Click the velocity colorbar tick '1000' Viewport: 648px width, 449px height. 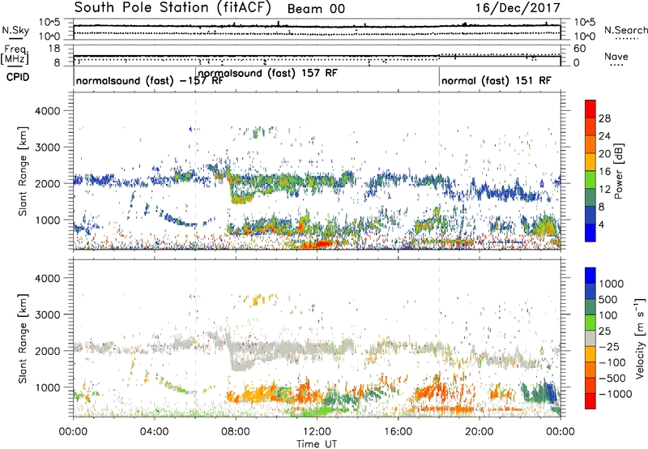point(611,284)
